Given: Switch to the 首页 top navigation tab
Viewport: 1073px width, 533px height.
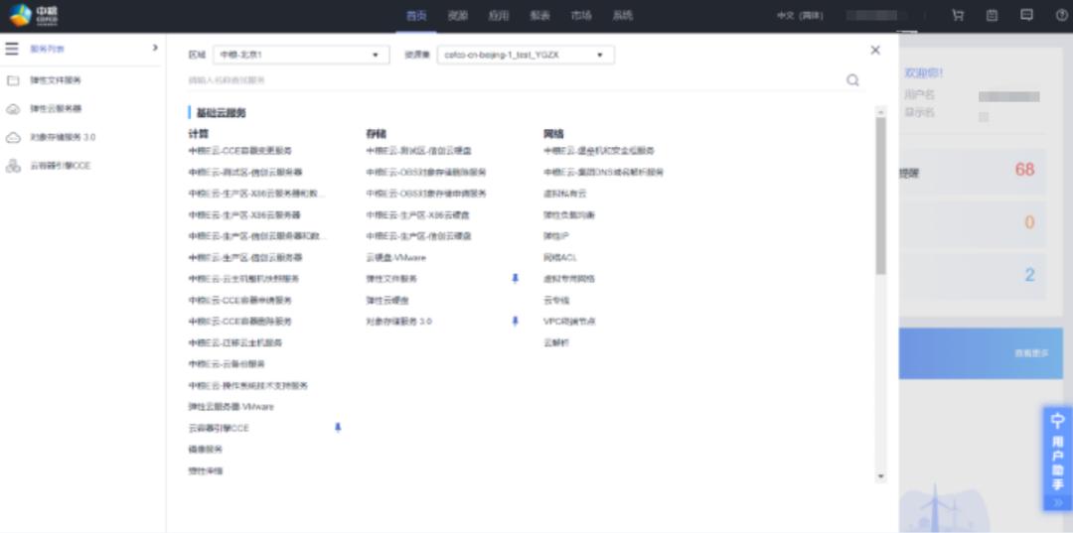Looking at the screenshot, I should coord(416,15).
